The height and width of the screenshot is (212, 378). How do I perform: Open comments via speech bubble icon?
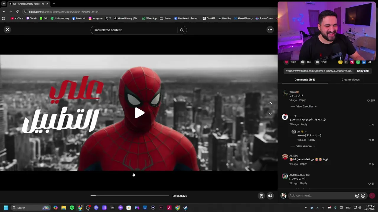pos(303,62)
